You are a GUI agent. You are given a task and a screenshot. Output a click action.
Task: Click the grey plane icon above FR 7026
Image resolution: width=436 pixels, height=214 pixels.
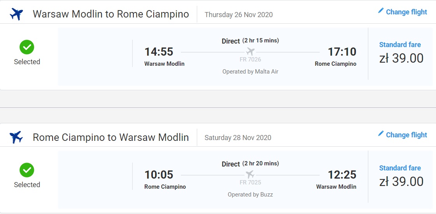pyautogui.click(x=250, y=51)
